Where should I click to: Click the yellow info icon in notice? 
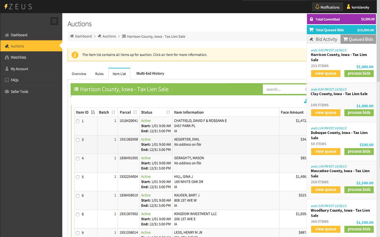tap(75, 55)
